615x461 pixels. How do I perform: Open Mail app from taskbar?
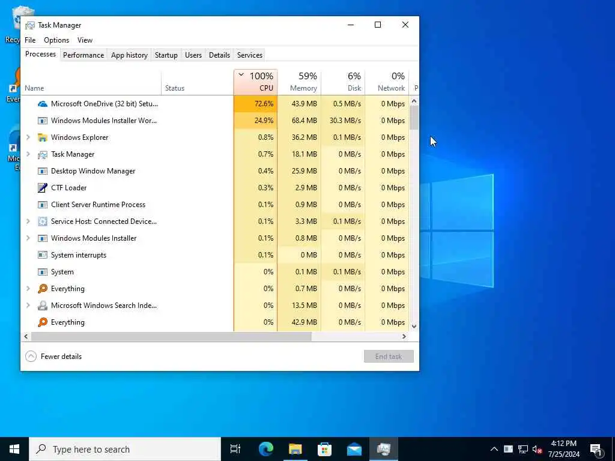click(x=354, y=449)
